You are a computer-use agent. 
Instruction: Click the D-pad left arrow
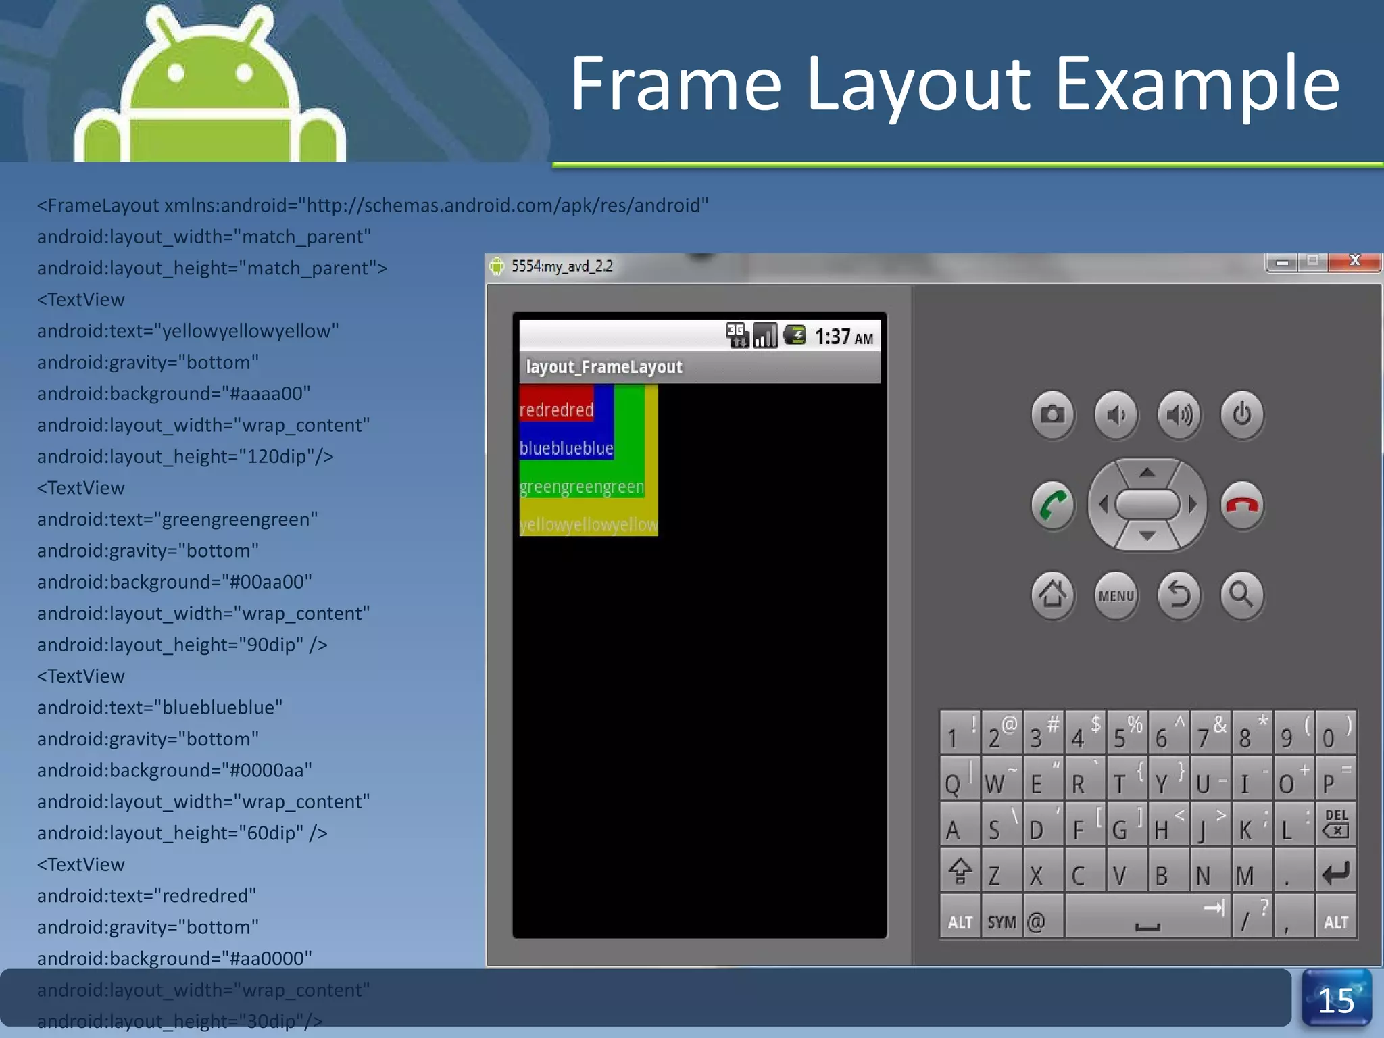(1103, 504)
